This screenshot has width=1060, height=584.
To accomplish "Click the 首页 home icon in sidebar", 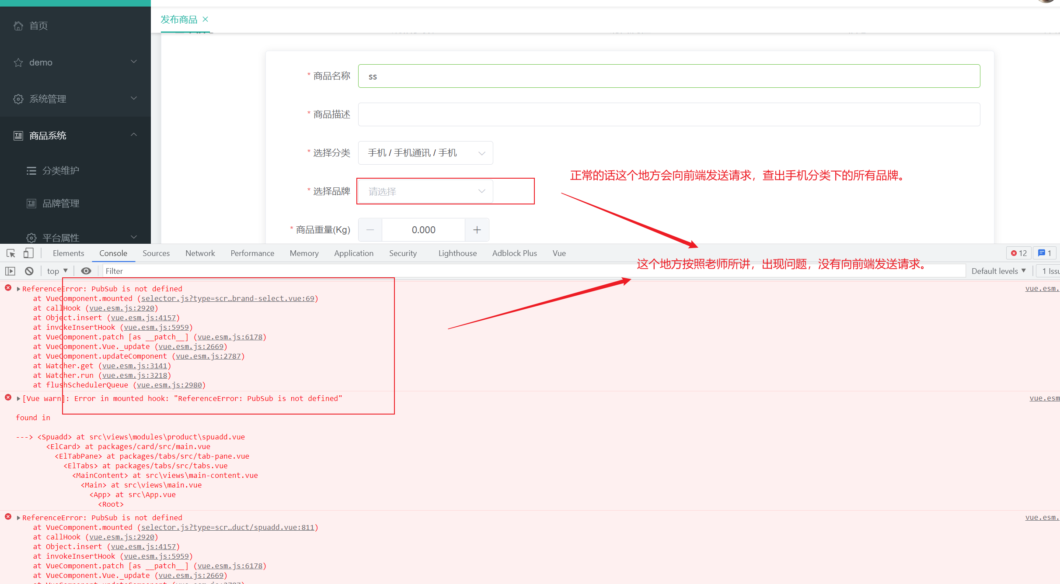I will (x=18, y=26).
